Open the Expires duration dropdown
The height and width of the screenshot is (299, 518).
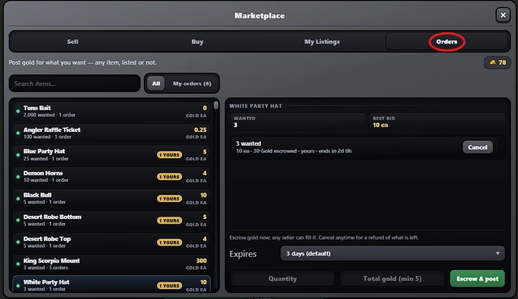click(x=392, y=254)
